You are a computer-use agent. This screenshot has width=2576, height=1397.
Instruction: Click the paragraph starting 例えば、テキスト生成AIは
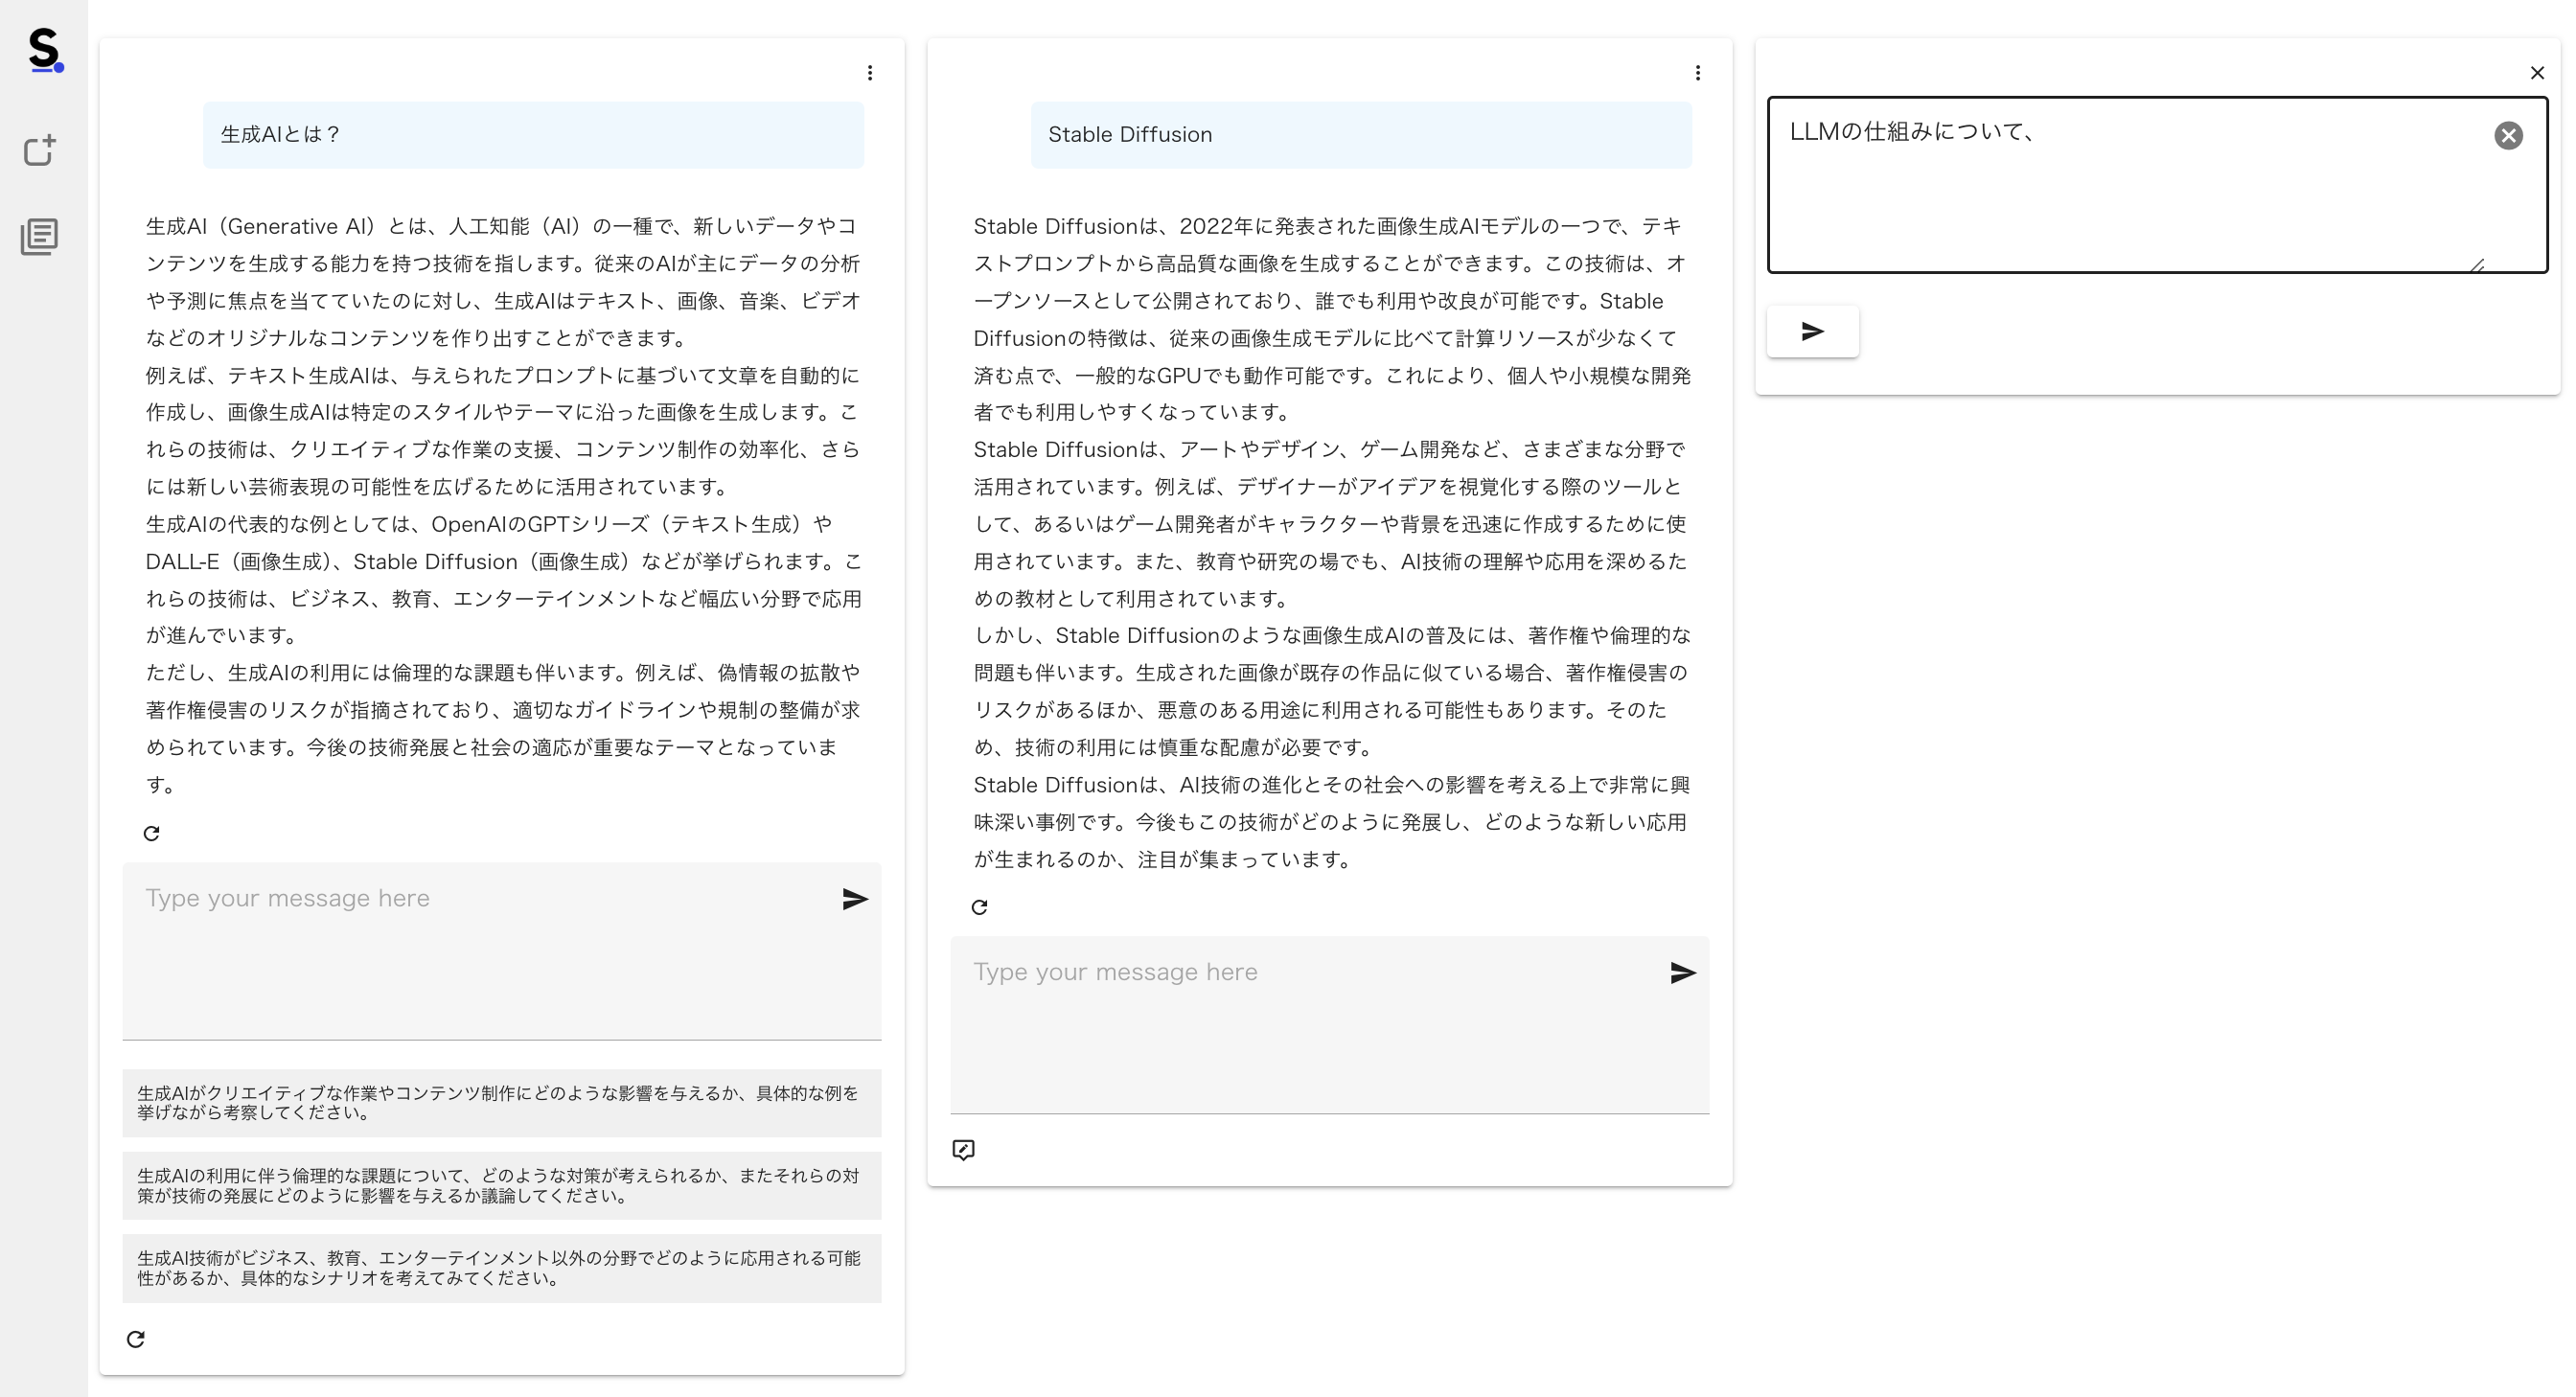coord(503,431)
